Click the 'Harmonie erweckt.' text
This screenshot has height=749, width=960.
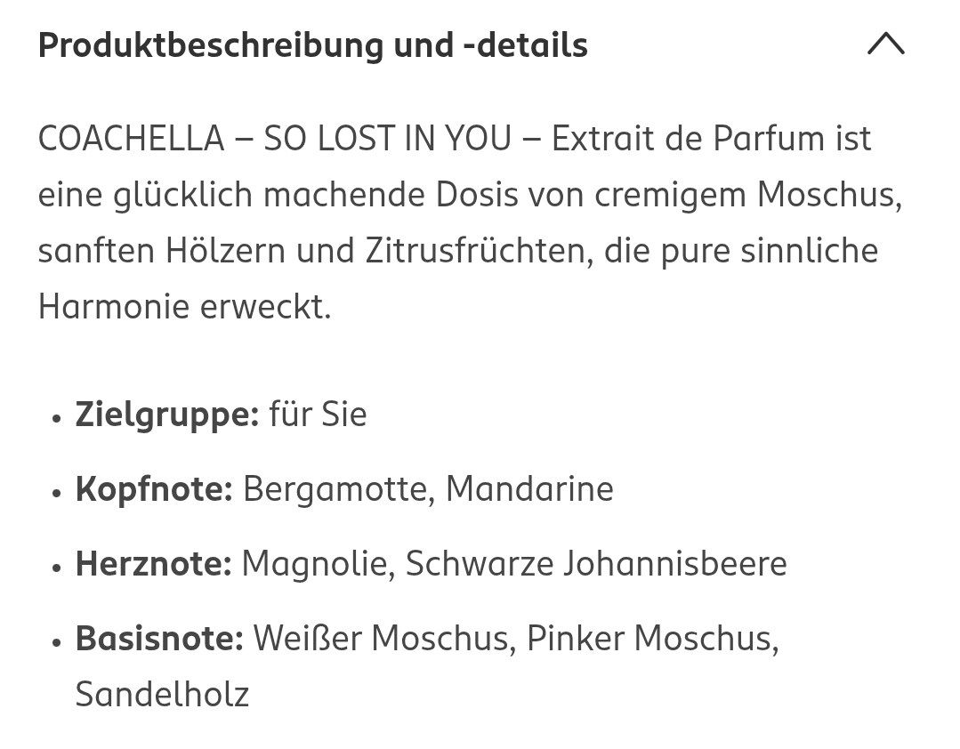pos(184,308)
